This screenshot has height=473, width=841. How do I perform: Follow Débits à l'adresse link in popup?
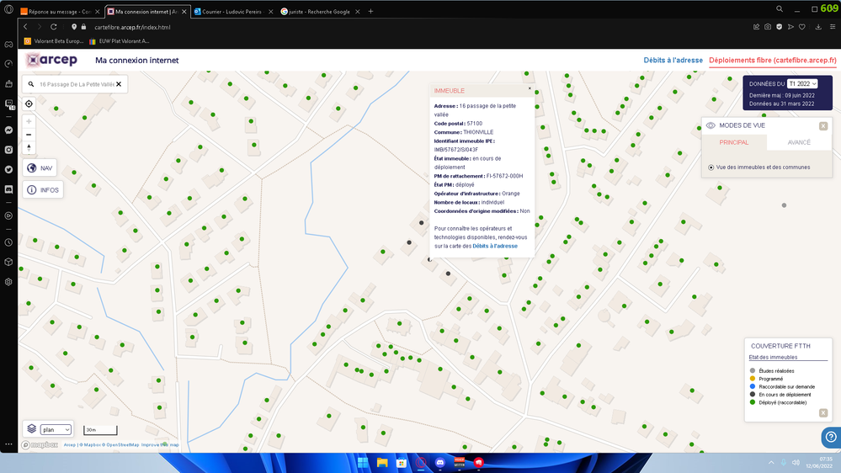tap(495, 246)
